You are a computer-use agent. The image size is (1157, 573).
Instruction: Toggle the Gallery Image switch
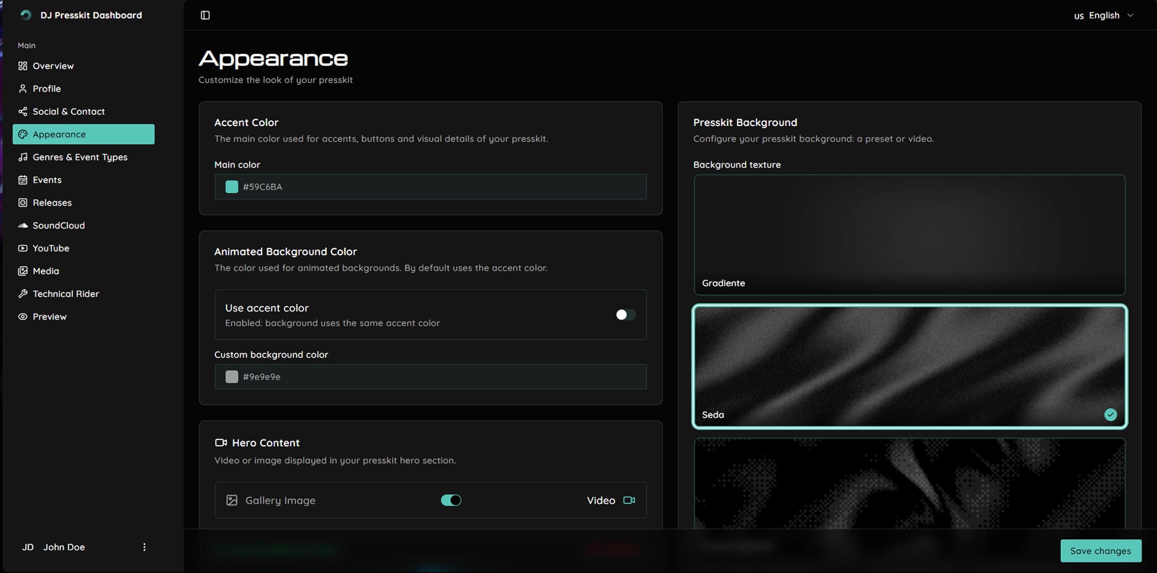click(450, 500)
